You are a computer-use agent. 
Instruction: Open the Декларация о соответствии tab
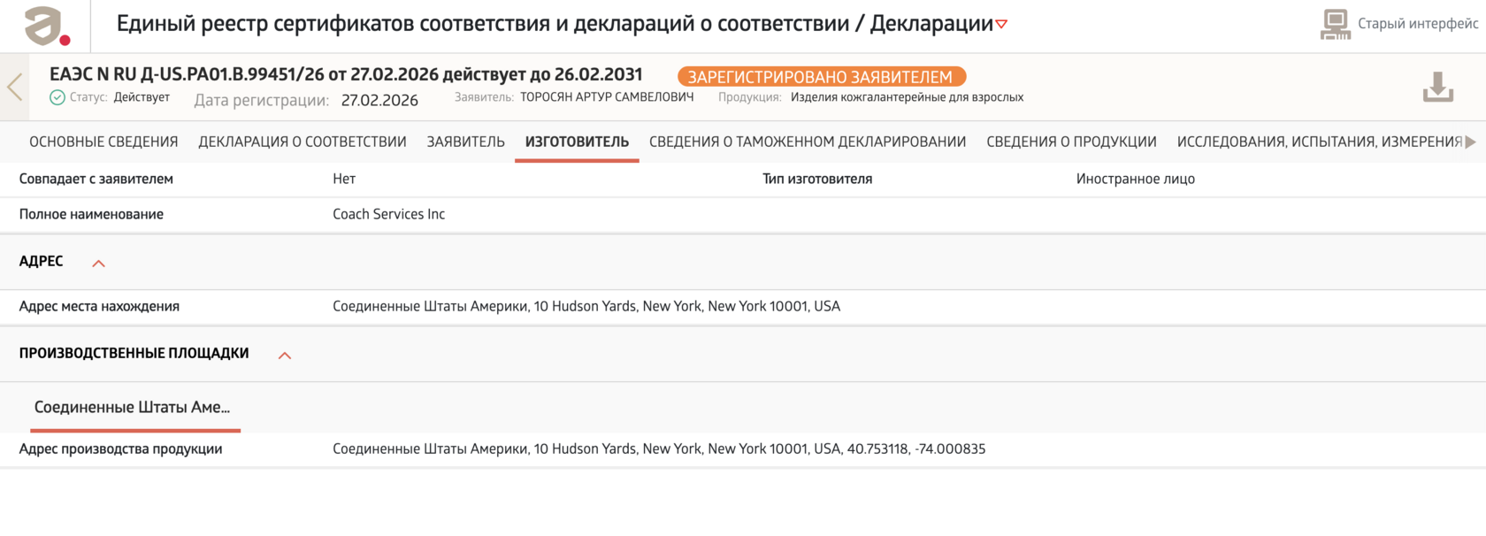point(303,142)
